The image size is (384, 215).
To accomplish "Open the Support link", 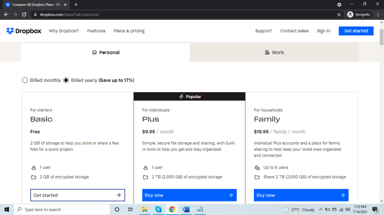I will [x=263, y=31].
